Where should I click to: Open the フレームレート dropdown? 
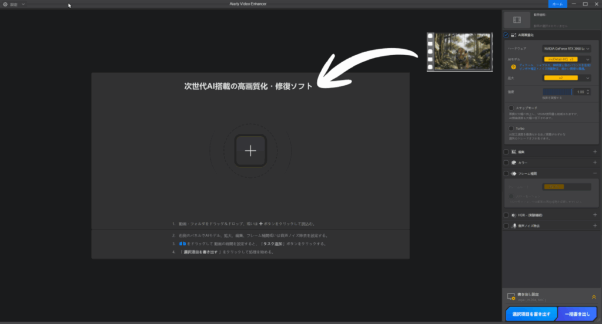click(x=567, y=187)
